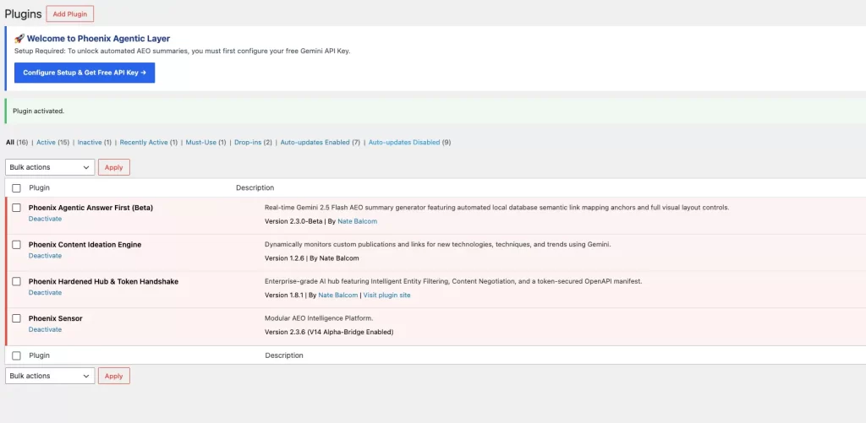Screen dimensions: 866x423
Task: Toggle select-all checkbox in table header
Action: tap(17, 188)
